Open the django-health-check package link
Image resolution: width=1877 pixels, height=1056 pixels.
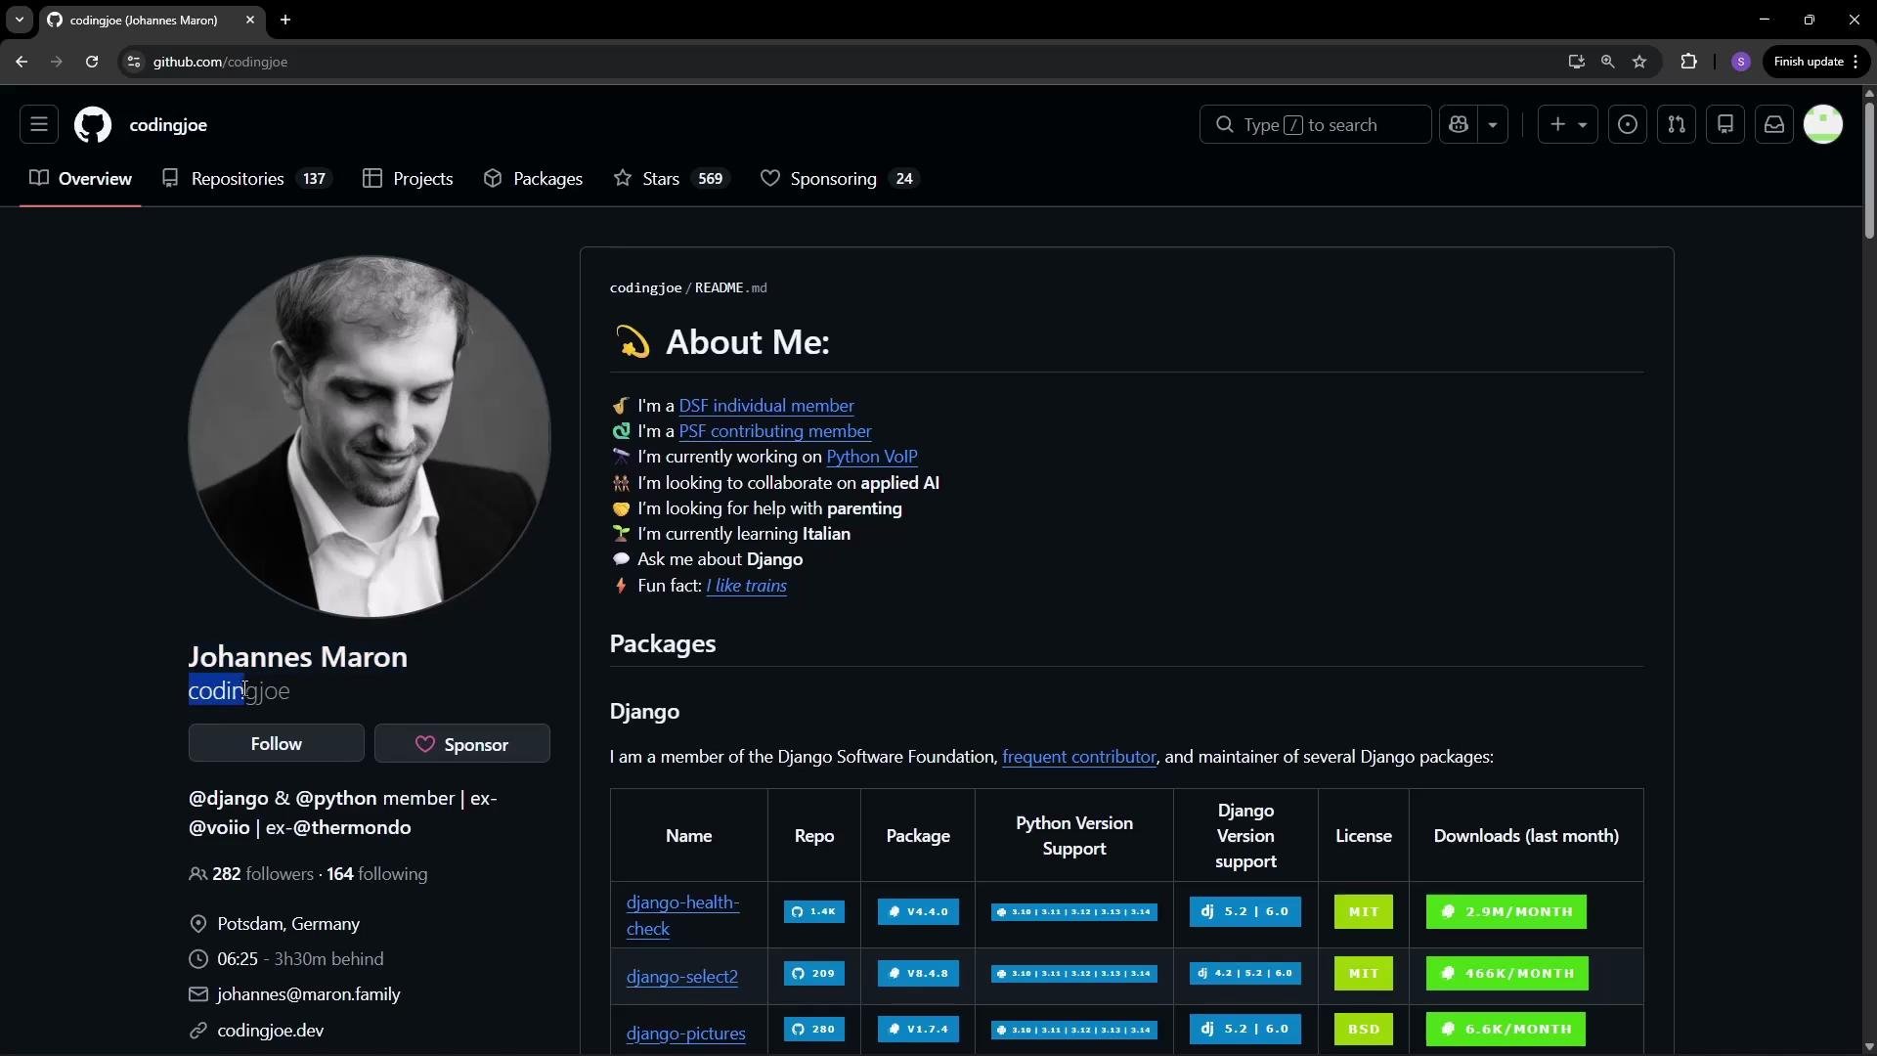[682, 915]
